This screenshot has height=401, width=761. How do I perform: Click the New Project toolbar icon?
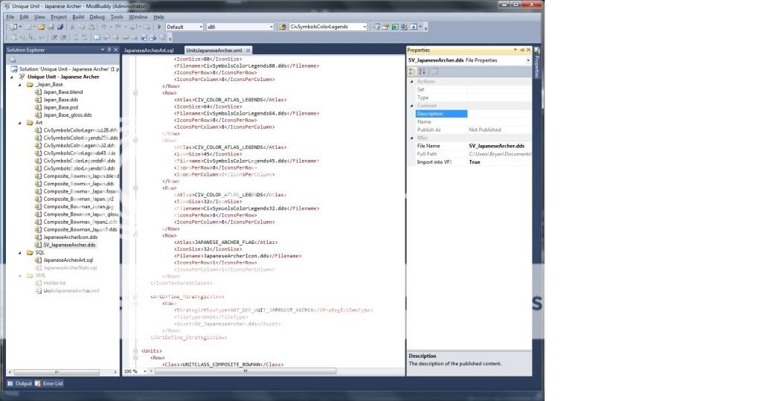[13, 28]
